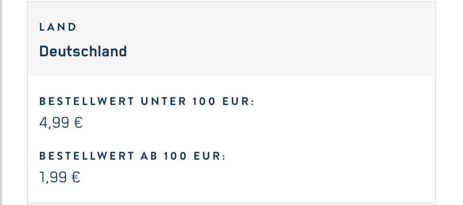
Task: Click the euro sign after 4,99
Action: pyautogui.click(x=78, y=123)
